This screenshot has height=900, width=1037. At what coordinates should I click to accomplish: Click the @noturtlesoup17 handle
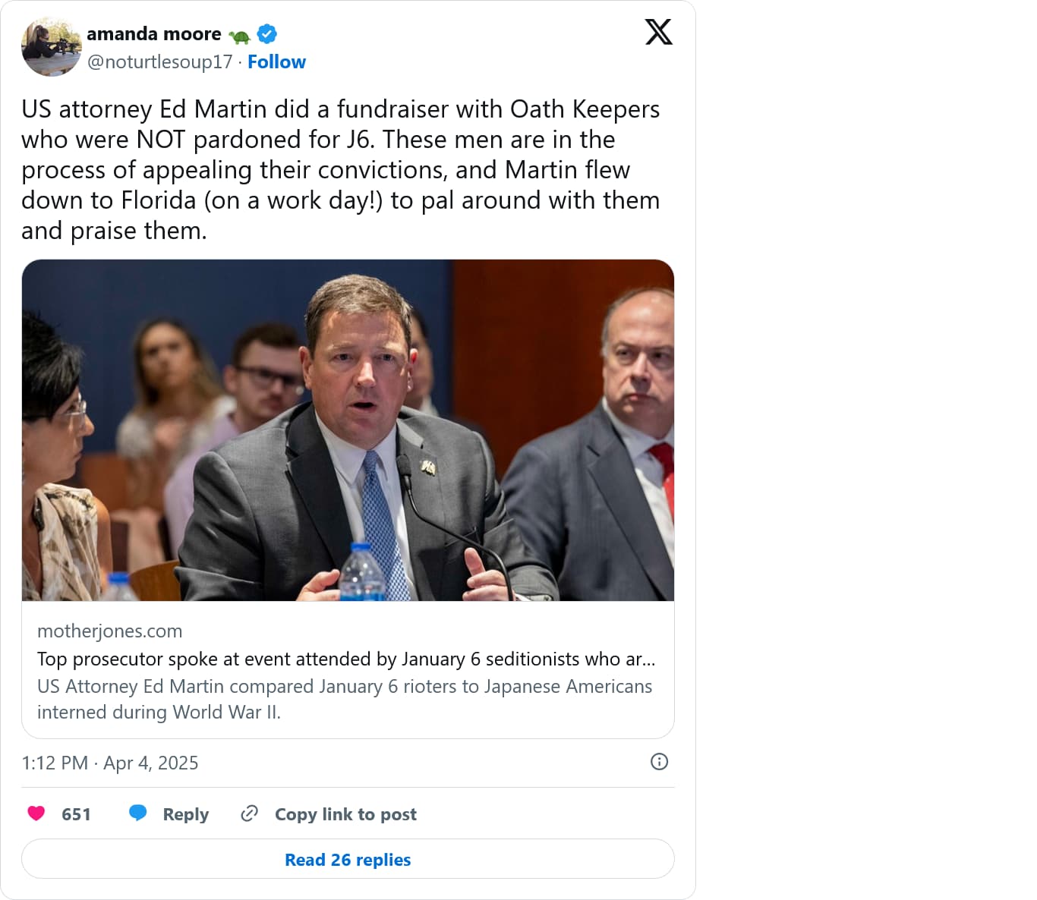pos(159,62)
